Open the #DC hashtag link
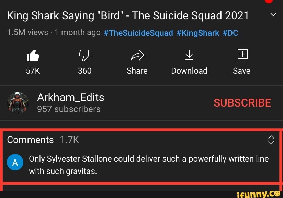Viewport: 283px width, 198px height. (x=230, y=33)
